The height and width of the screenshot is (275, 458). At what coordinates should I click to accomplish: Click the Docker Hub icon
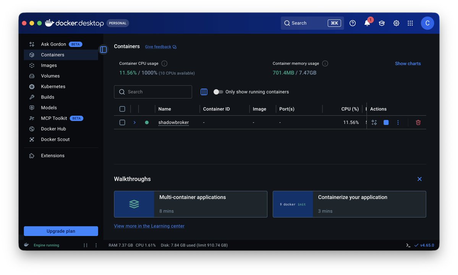point(32,129)
